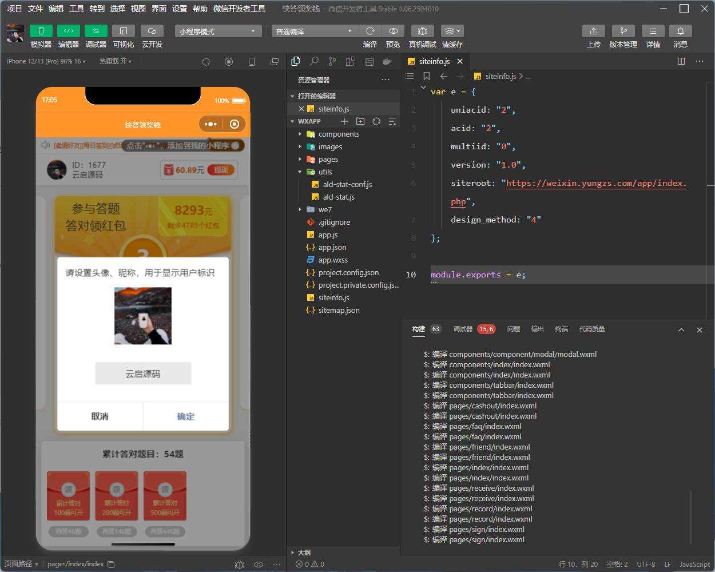Click the 预览 preview eye icon
Viewport: 715px width, 572px height.
click(393, 31)
